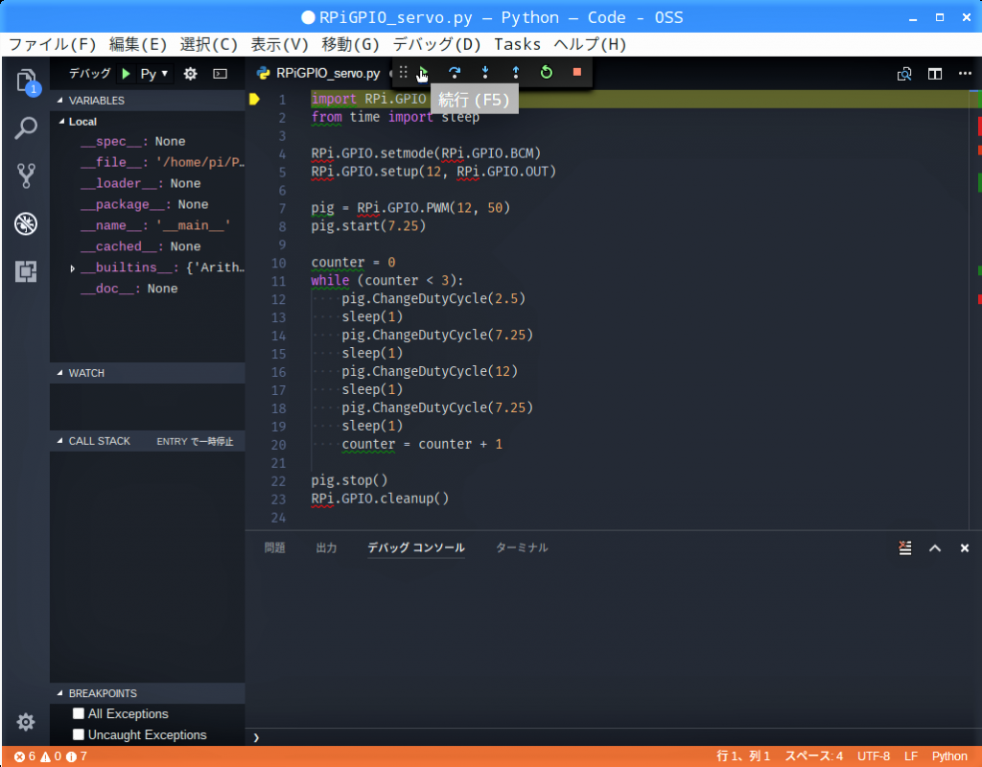The image size is (982, 767).
Task: Open the debug console icon in debug header
Action: [220, 74]
